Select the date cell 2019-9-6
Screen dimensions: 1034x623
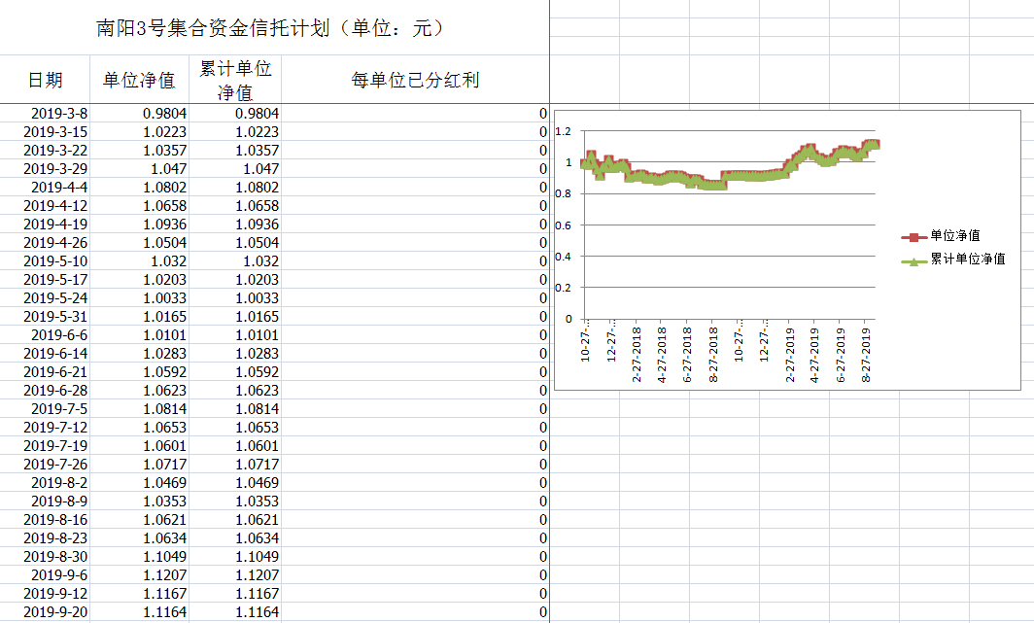45,574
